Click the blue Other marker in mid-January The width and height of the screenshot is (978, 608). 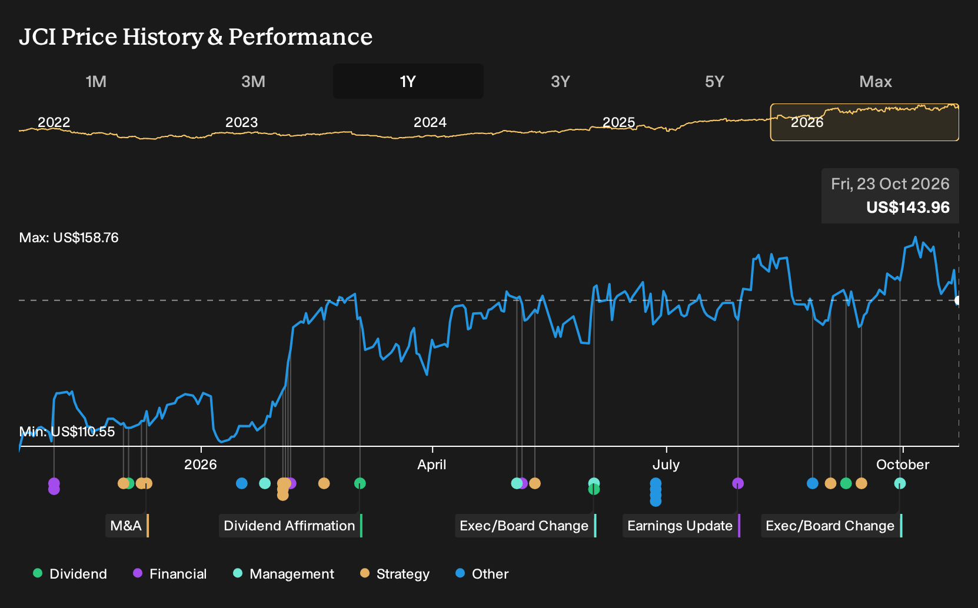241,483
